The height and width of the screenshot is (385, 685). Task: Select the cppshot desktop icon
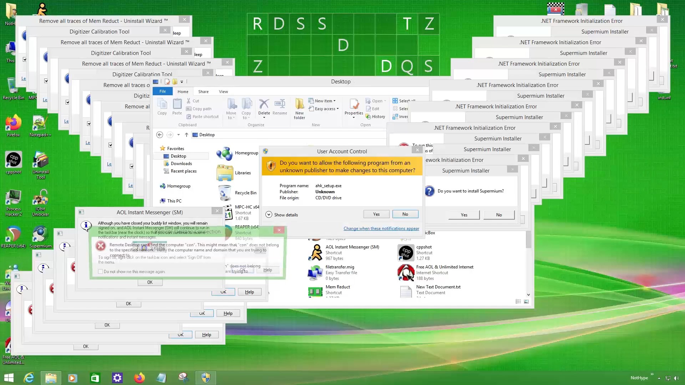[x=13, y=163]
